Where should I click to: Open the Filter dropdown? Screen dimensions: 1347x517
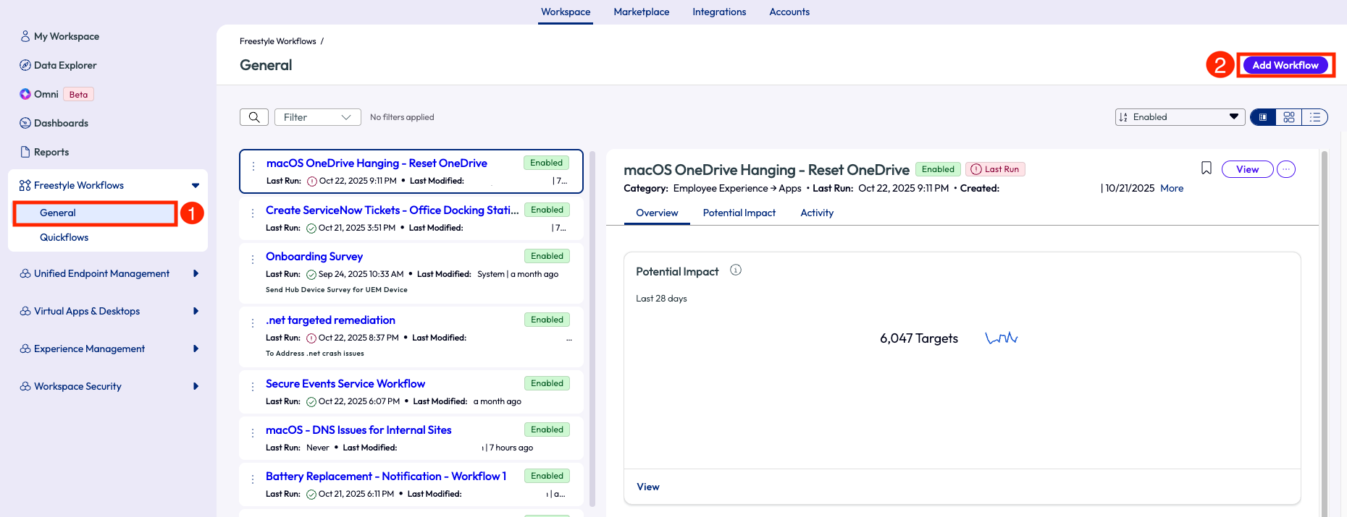317,117
